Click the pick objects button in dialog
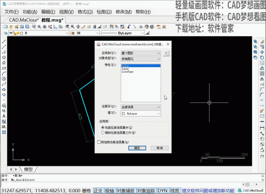The image size is (266, 194). click(x=166, y=53)
